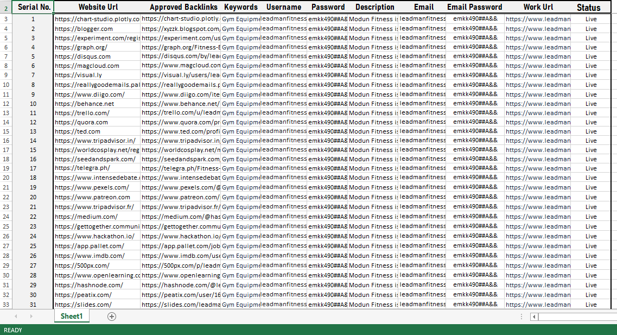Select the Approved Backlinks header cell

click(x=183, y=7)
